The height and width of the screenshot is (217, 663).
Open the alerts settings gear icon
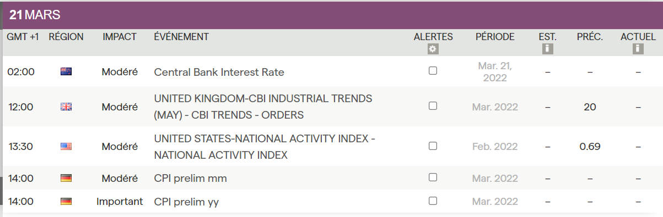[x=433, y=49]
